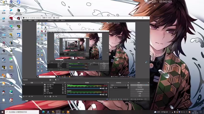Screen dimensions: 204x114
Task: Move the selected source down
Action: [x=56, y=97]
